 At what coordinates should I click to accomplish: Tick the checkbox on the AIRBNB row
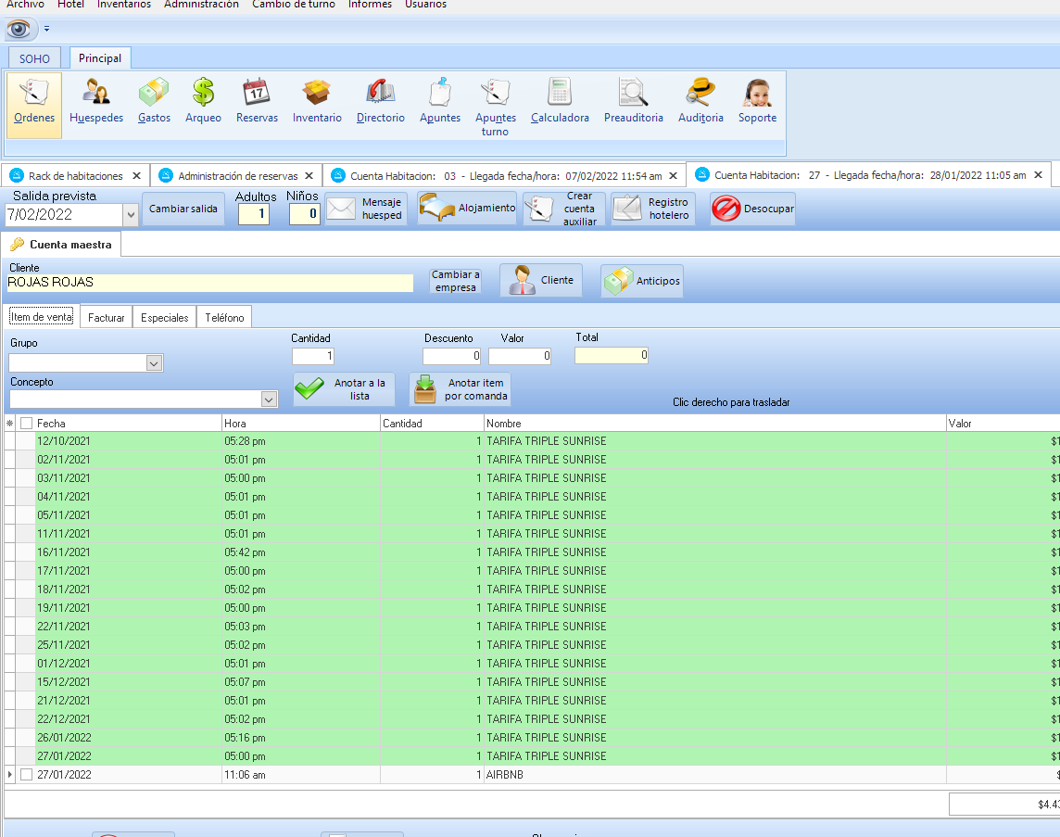[26, 775]
